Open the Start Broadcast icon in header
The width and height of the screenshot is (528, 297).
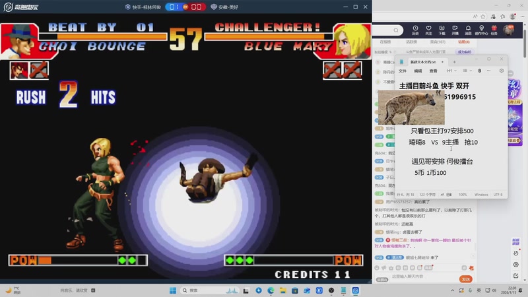(x=455, y=30)
